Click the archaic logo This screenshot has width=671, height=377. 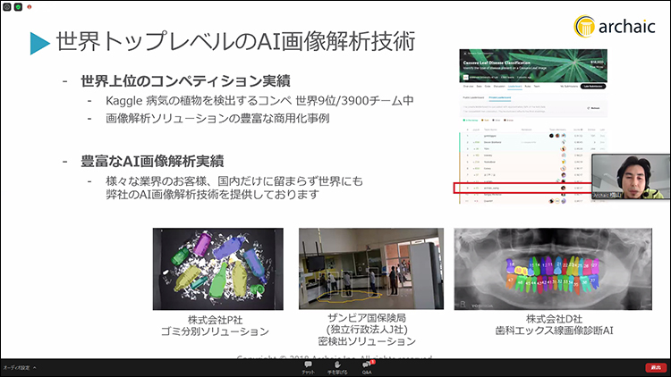point(615,27)
